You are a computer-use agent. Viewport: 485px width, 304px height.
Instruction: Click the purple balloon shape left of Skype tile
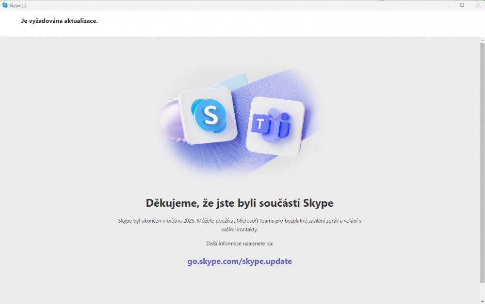point(169,116)
